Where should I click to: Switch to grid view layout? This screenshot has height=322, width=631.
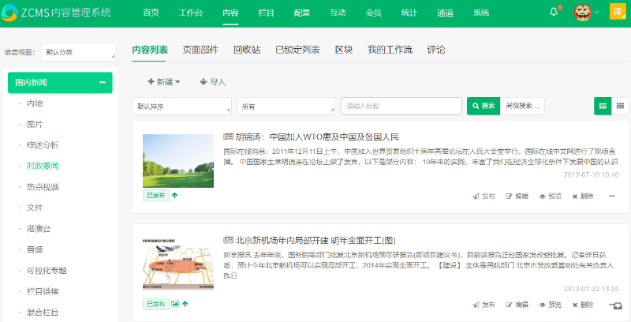(x=620, y=106)
